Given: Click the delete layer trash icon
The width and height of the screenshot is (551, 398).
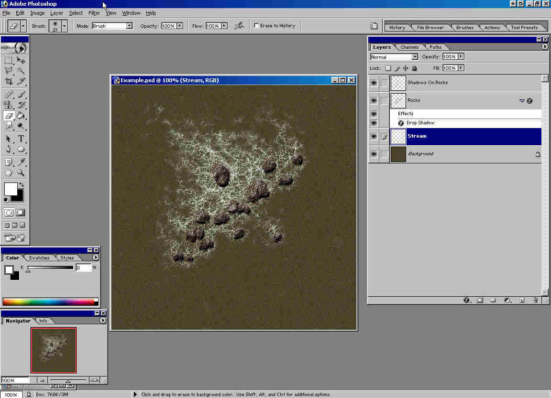Looking at the screenshot, I should coord(535,301).
